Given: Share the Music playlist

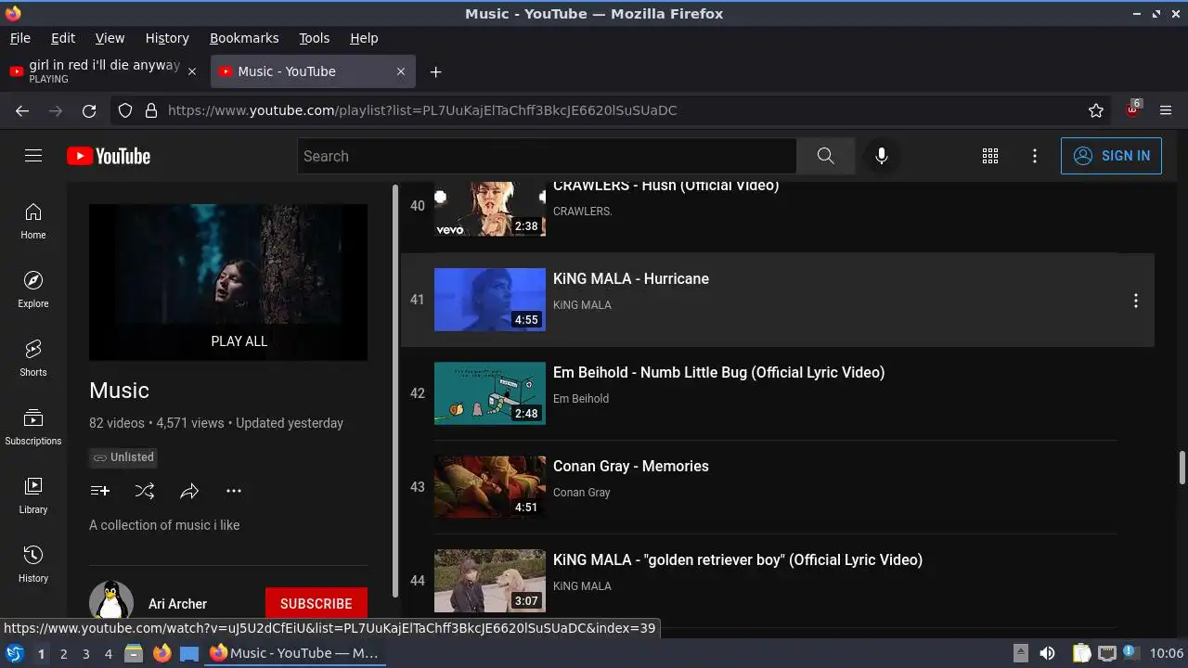Looking at the screenshot, I should tap(189, 491).
